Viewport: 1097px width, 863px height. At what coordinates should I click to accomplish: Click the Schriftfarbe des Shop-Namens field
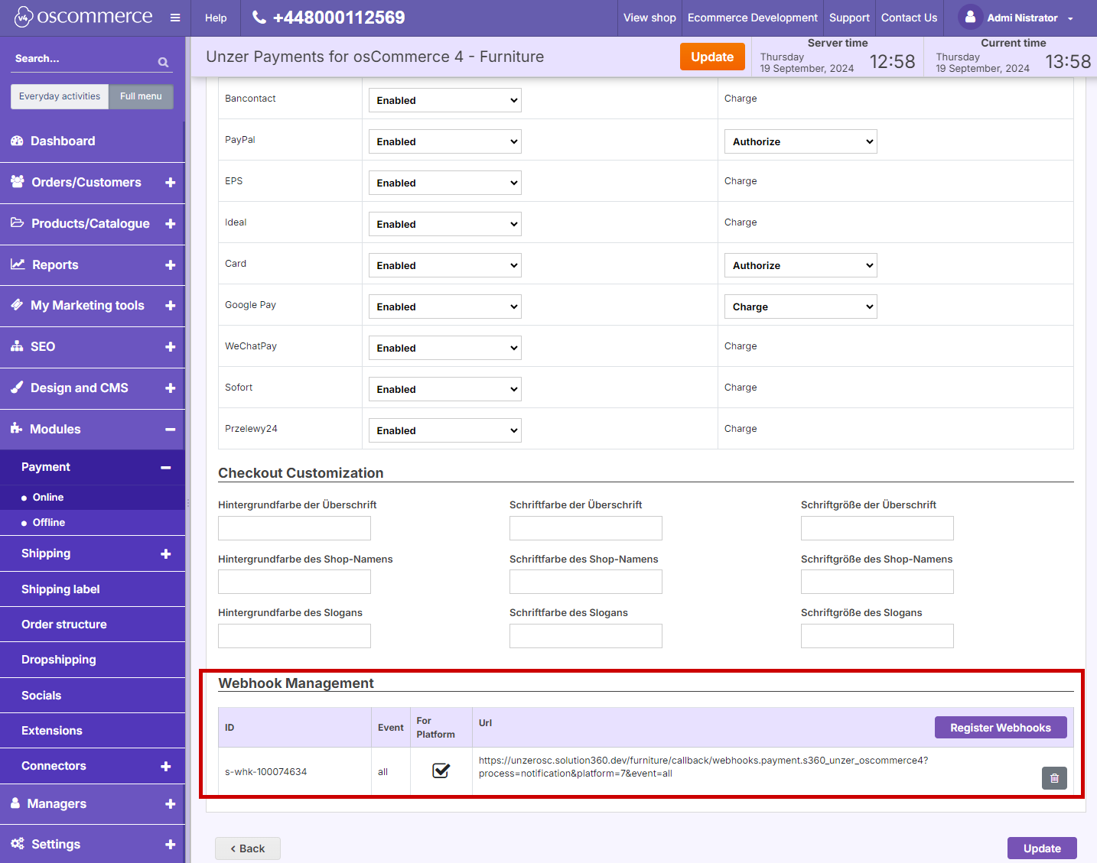586,582
